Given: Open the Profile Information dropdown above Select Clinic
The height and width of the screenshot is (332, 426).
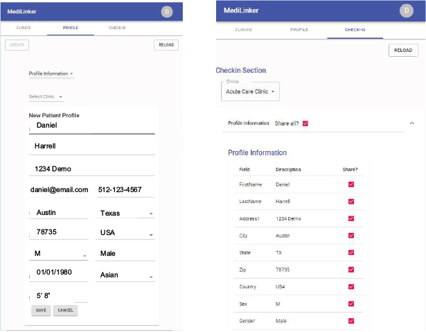Looking at the screenshot, I should click(x=51, y=73).
